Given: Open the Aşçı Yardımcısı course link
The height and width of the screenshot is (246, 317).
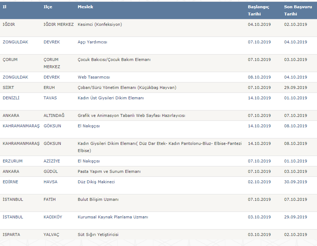Looking at the screenshot, I should (92, 42).
